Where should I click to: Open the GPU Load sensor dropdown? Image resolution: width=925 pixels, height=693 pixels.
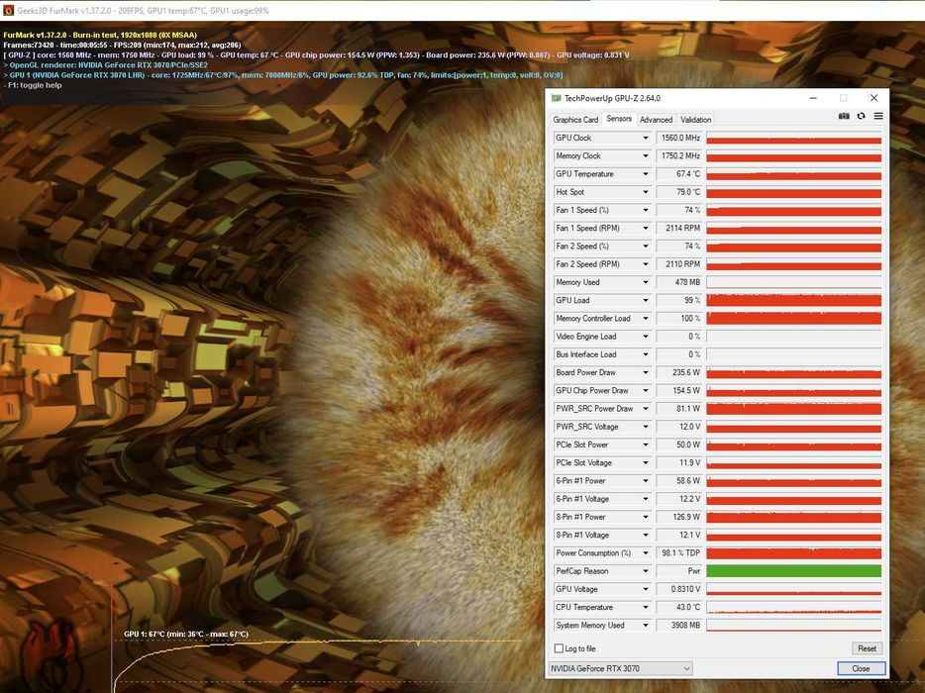646,300
